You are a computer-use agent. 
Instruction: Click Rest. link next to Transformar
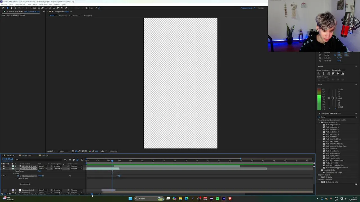tap(39, 171)
